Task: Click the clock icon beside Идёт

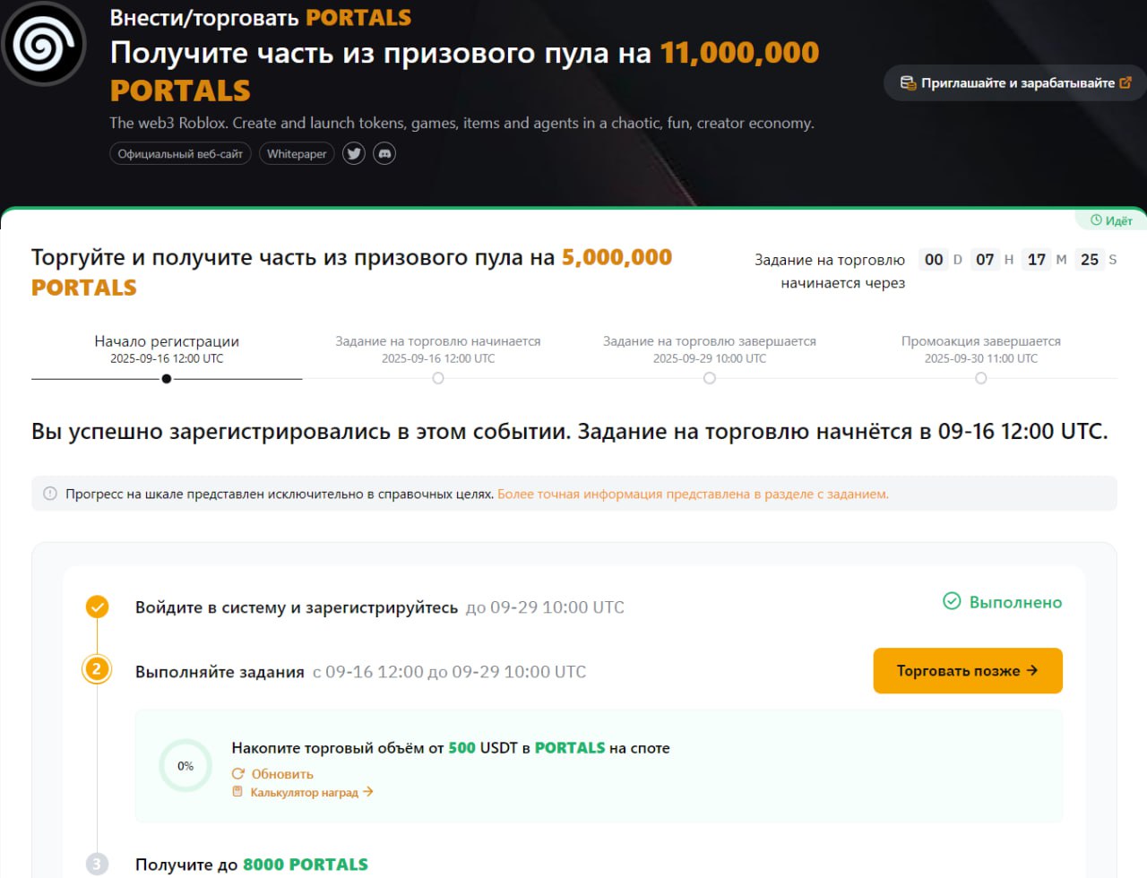Action: pyautogui.click(x=1096, y=220)
